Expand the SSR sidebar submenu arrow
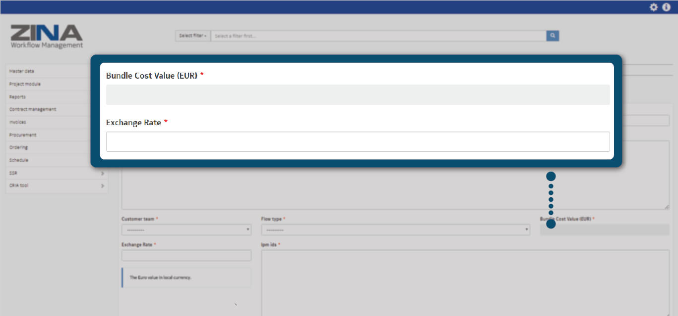The height and width of the screenshot is (316, 678). coord(103,174)
